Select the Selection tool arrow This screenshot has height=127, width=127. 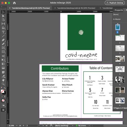[3, 12]
